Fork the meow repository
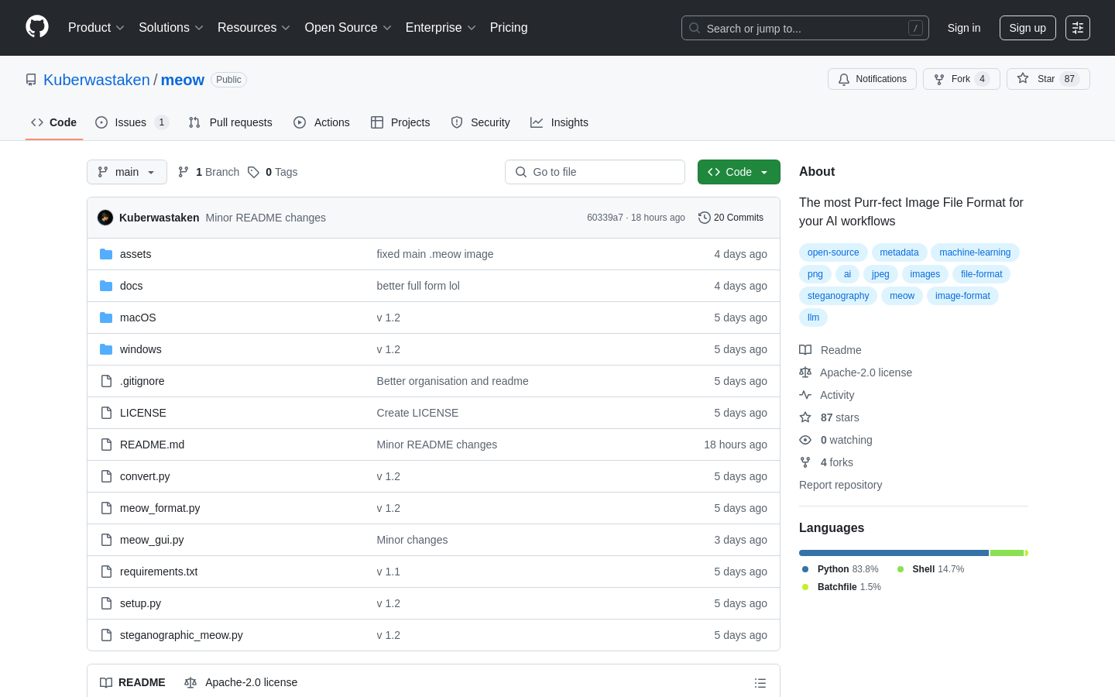 tap(961, 79)
